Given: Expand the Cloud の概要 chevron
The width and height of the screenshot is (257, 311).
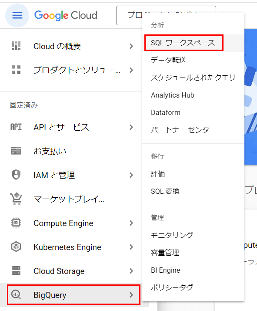Looking at the screenshot, I should click(x=131, y=46).
